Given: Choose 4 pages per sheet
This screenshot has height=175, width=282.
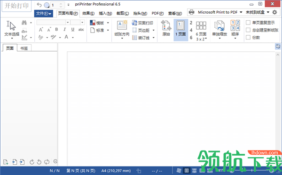Looking at the screenshot, I should [191, 30].
